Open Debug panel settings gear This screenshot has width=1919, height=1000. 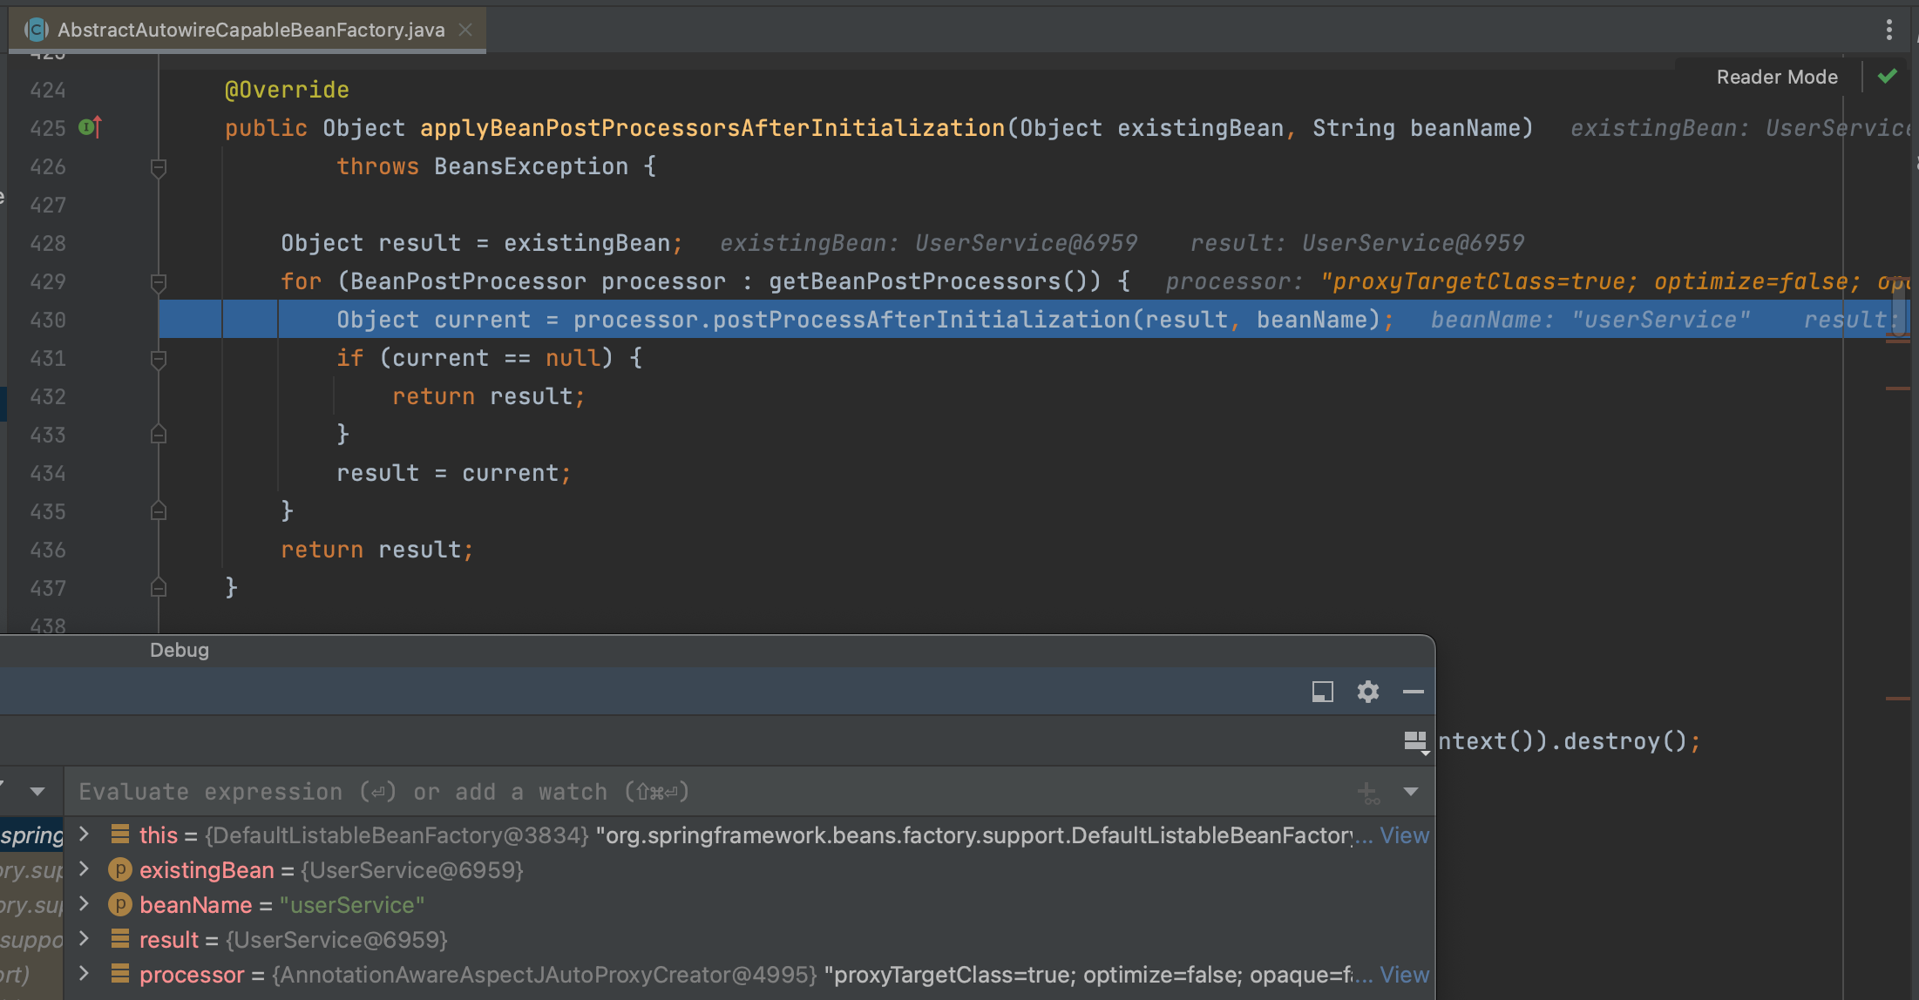click(x=1367, y=692)
